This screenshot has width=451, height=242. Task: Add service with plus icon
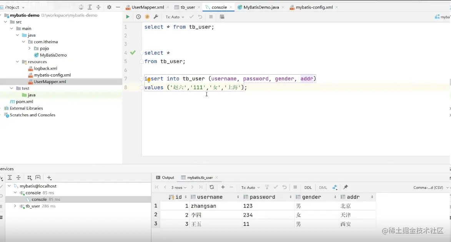pos(49,177)
